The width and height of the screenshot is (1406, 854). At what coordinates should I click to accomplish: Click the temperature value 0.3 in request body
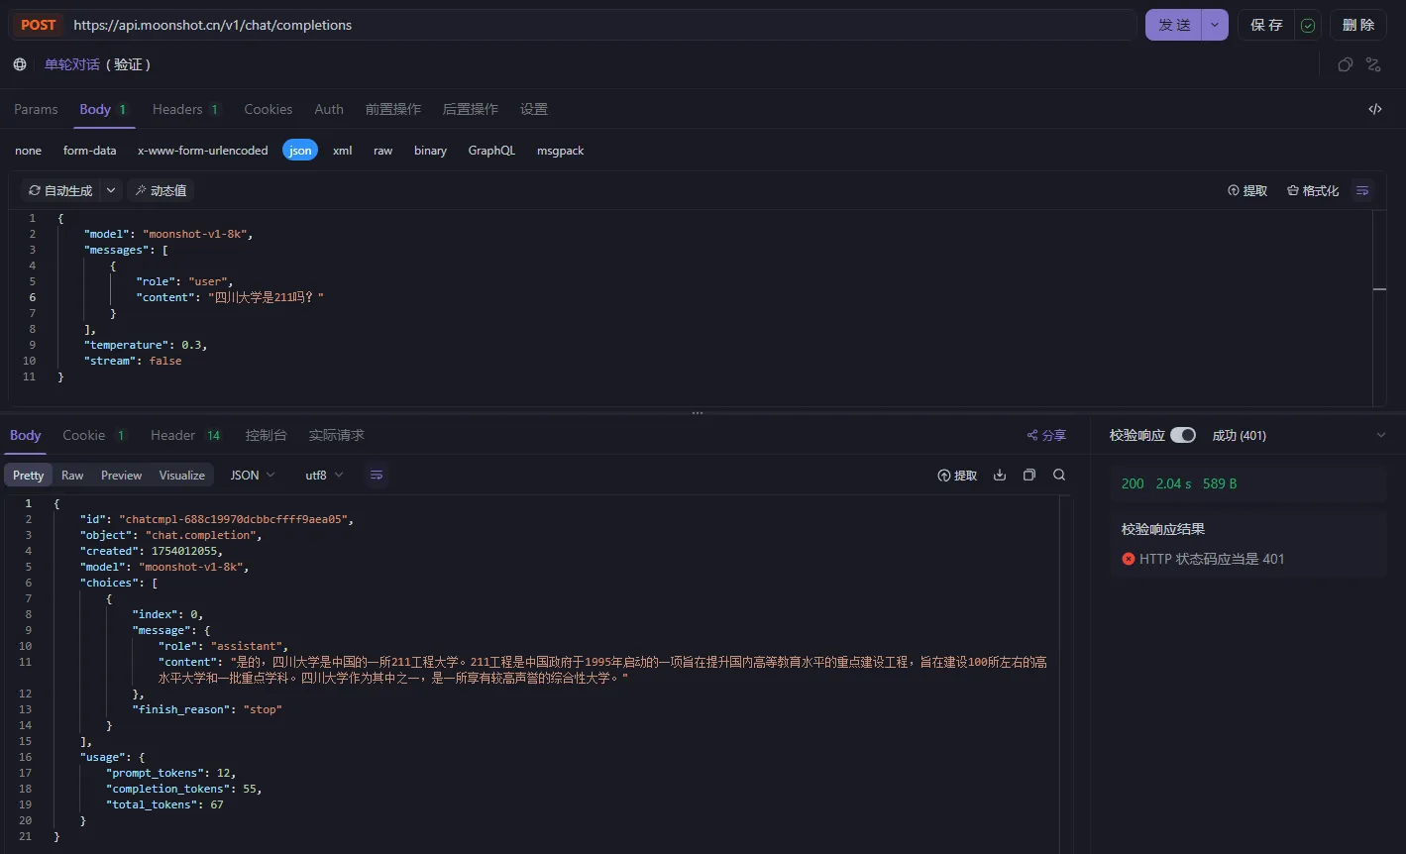pyautogui.click(x=193, y=345)
